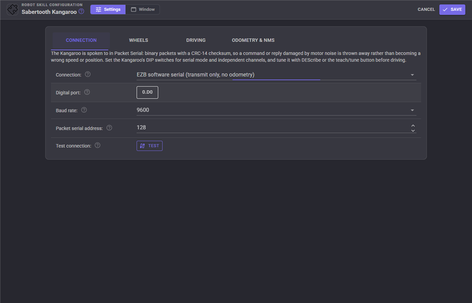Click the 'Baud rate:' label
The width and height of the screenshot is (472, 303).
[x=66, y=111]
